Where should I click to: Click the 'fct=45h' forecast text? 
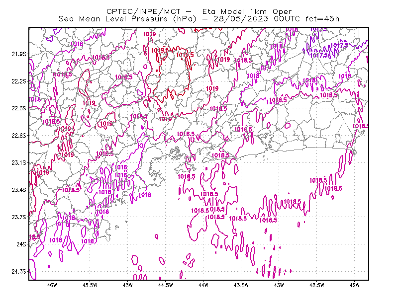[x=322, y=19]
